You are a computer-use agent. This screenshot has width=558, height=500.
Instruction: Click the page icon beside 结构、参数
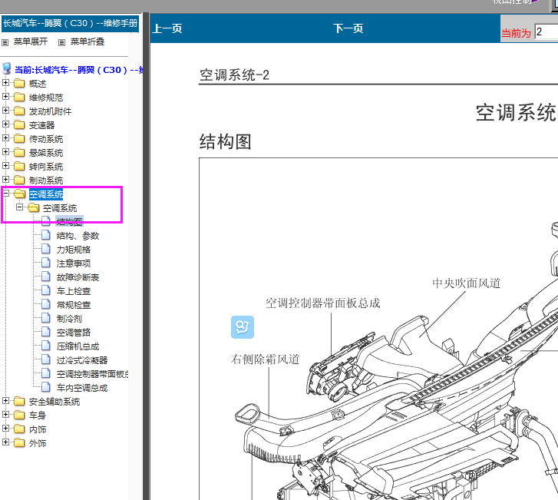pyautogui.click(x=46, y=235)
